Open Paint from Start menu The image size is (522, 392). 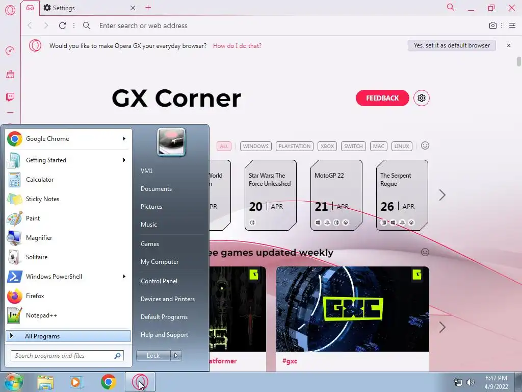(x=69, y=218)
